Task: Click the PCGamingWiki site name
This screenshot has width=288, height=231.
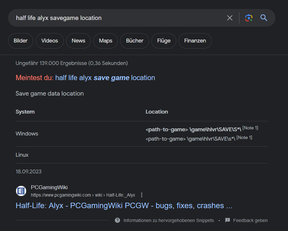Action: tap(49, 187)
